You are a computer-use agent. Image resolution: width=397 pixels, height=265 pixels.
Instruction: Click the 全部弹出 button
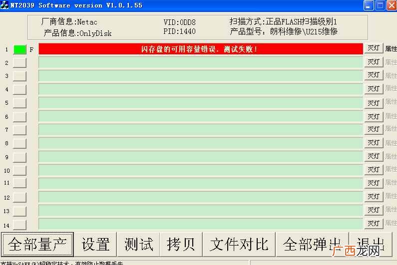coord(312,245)
